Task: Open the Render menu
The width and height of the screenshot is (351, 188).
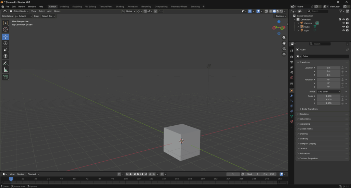Action: [22, 7]
